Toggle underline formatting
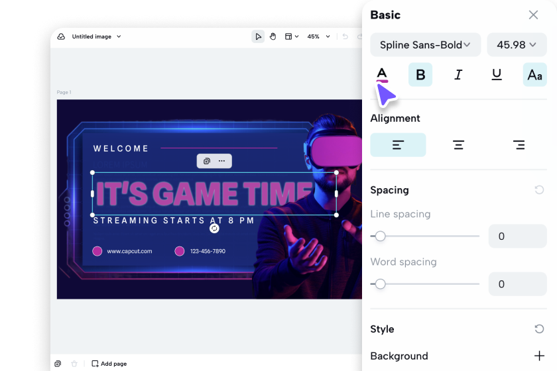Image resolution: width=557 pixels, height=371 pixels. 497,75
